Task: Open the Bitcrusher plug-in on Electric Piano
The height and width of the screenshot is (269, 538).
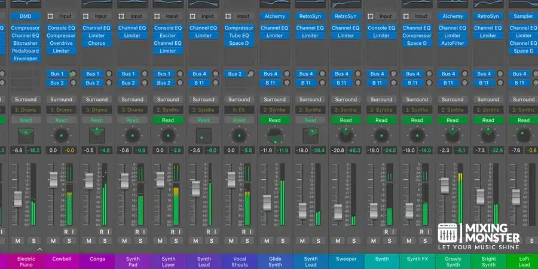Action: pyautogui.click(x=25, y=43)
